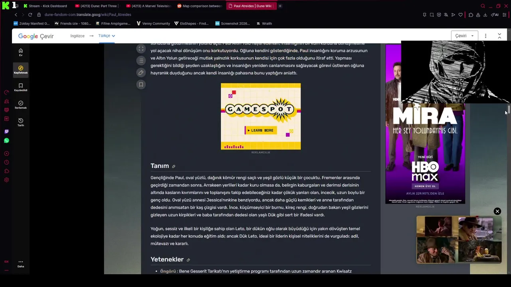Open EloShapes bookmark
Image resolution: width=511 pixels, height=287 pixels.
192,24
